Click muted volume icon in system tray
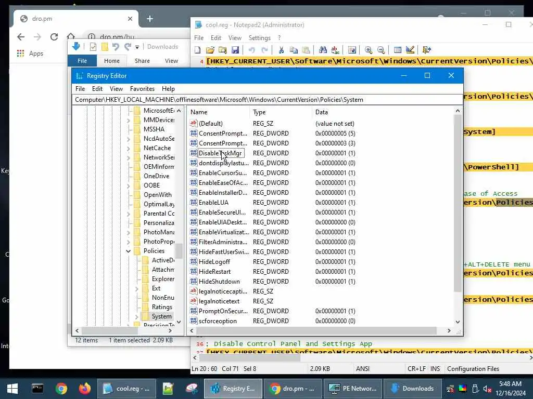 click(x=487, y=389)
